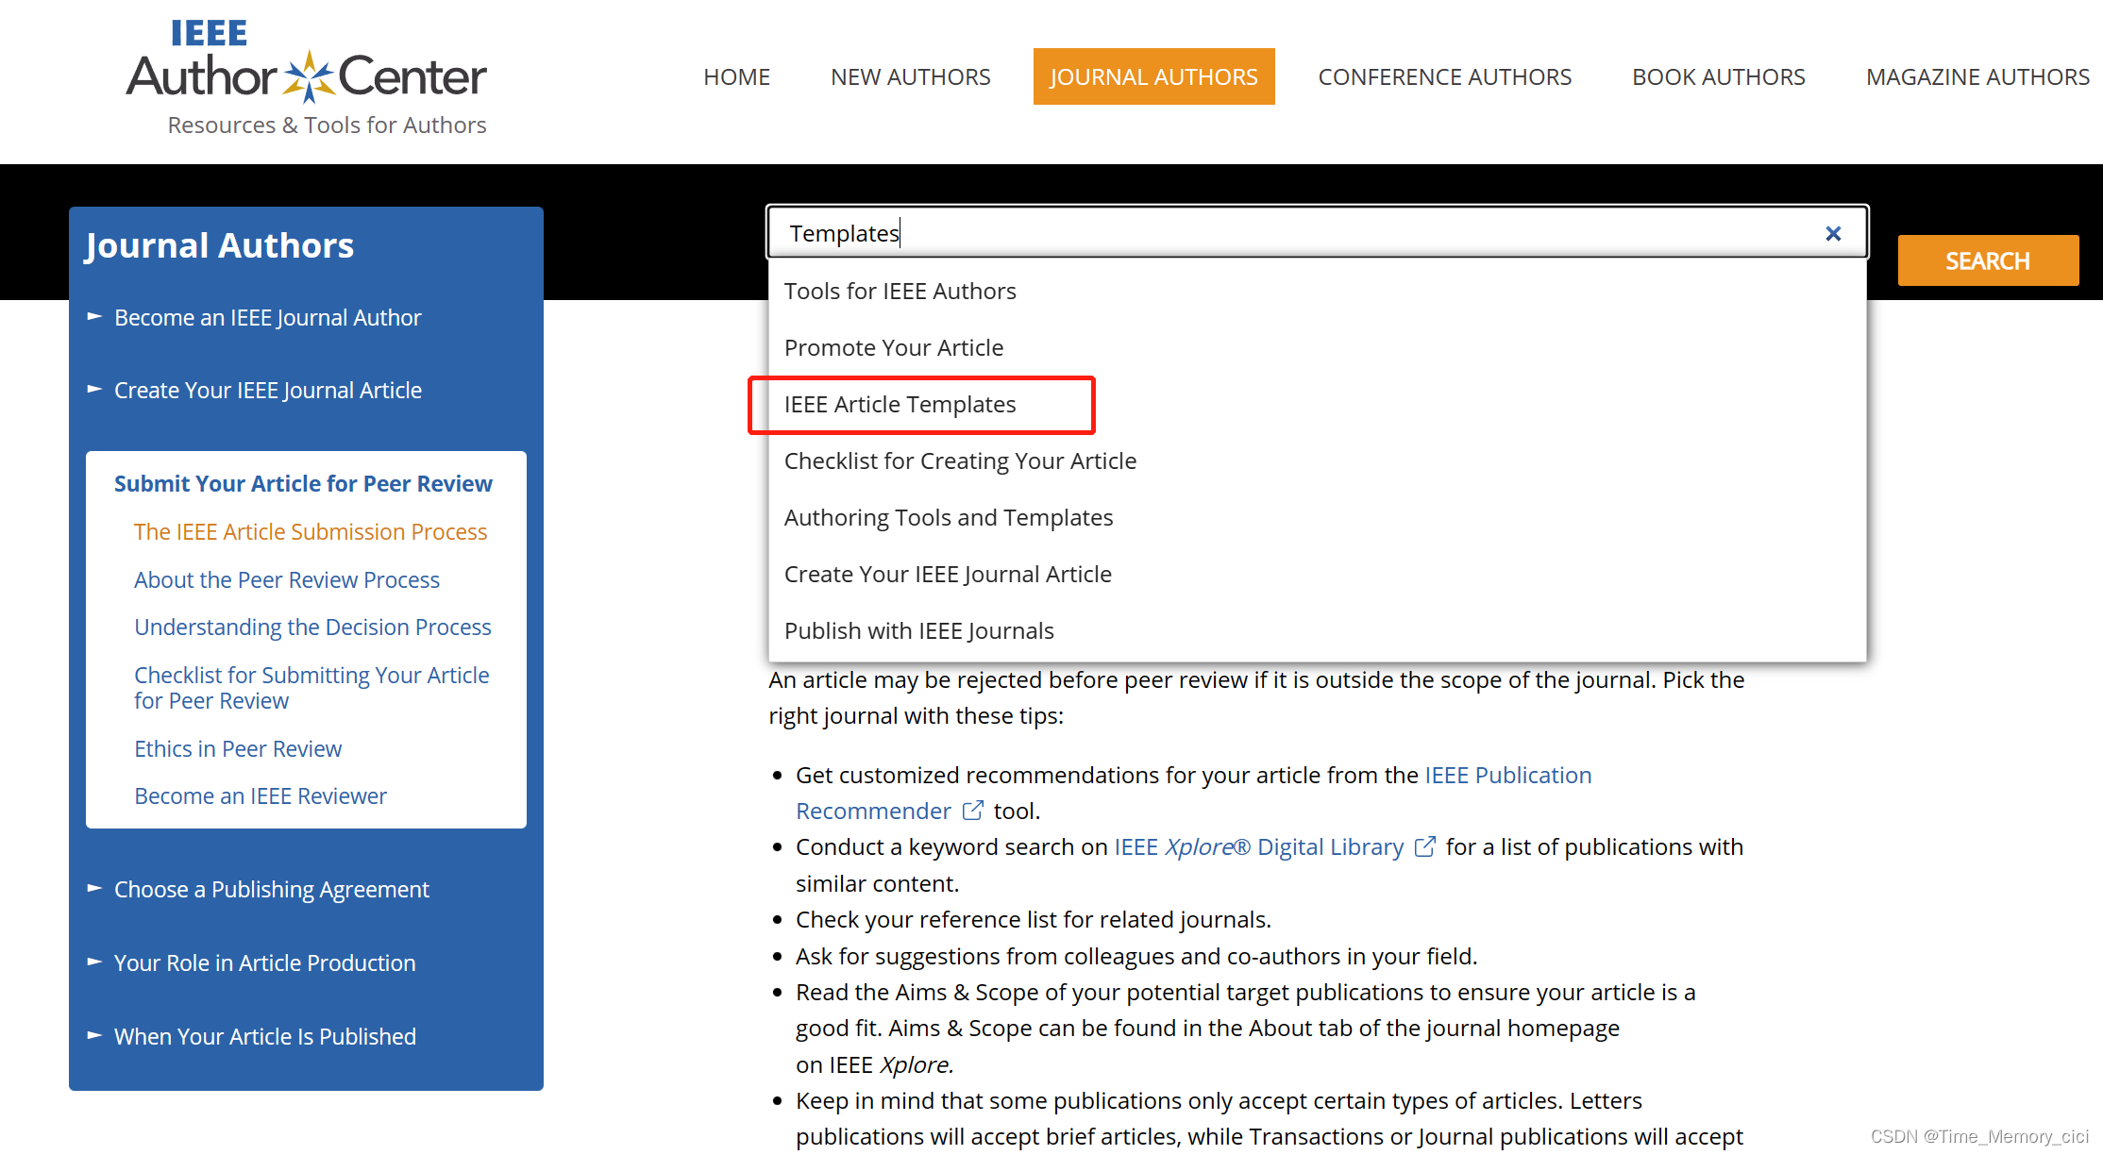Image resolution: width=2103 pixels, height=1155 pixels.
Task: Expand Your Role in Article Production
Action: coord(94,962)
